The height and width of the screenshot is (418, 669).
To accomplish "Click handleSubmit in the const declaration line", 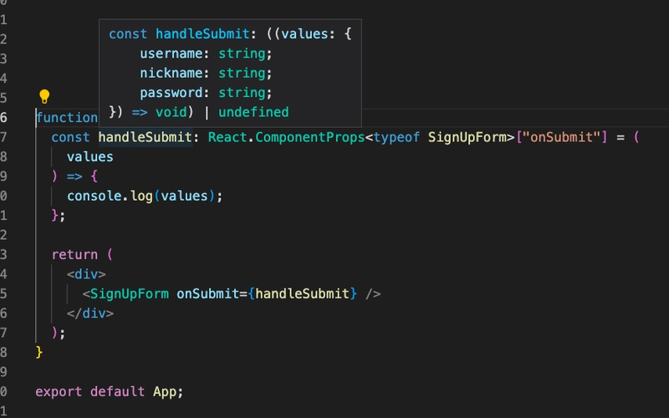I will pos(145,137).
